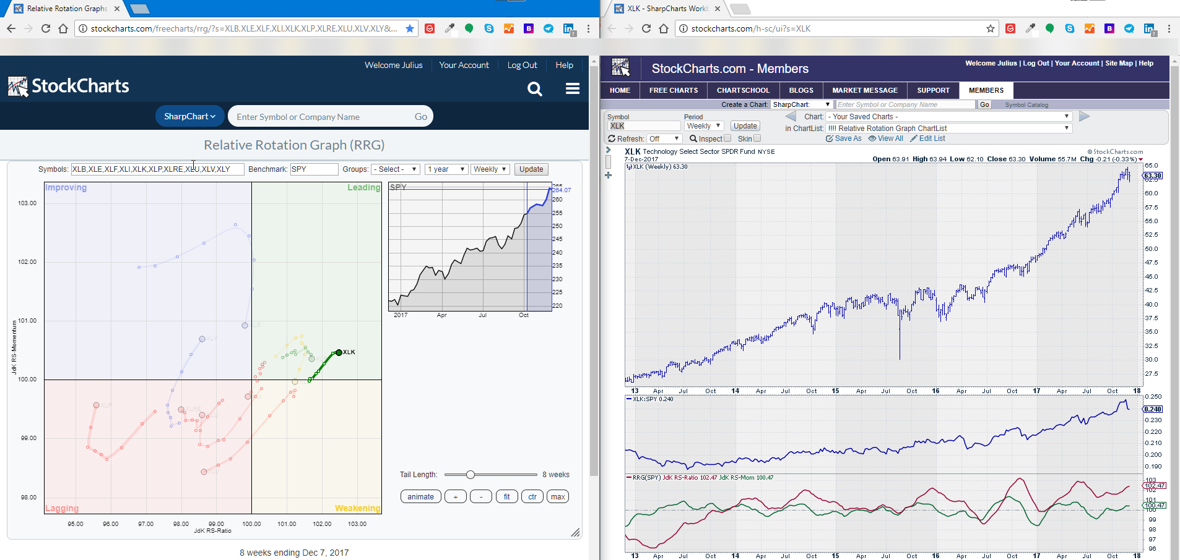This screenshot has width=1180, height=560.
Task: Go home in the left browser
Action: coord(63,28)
